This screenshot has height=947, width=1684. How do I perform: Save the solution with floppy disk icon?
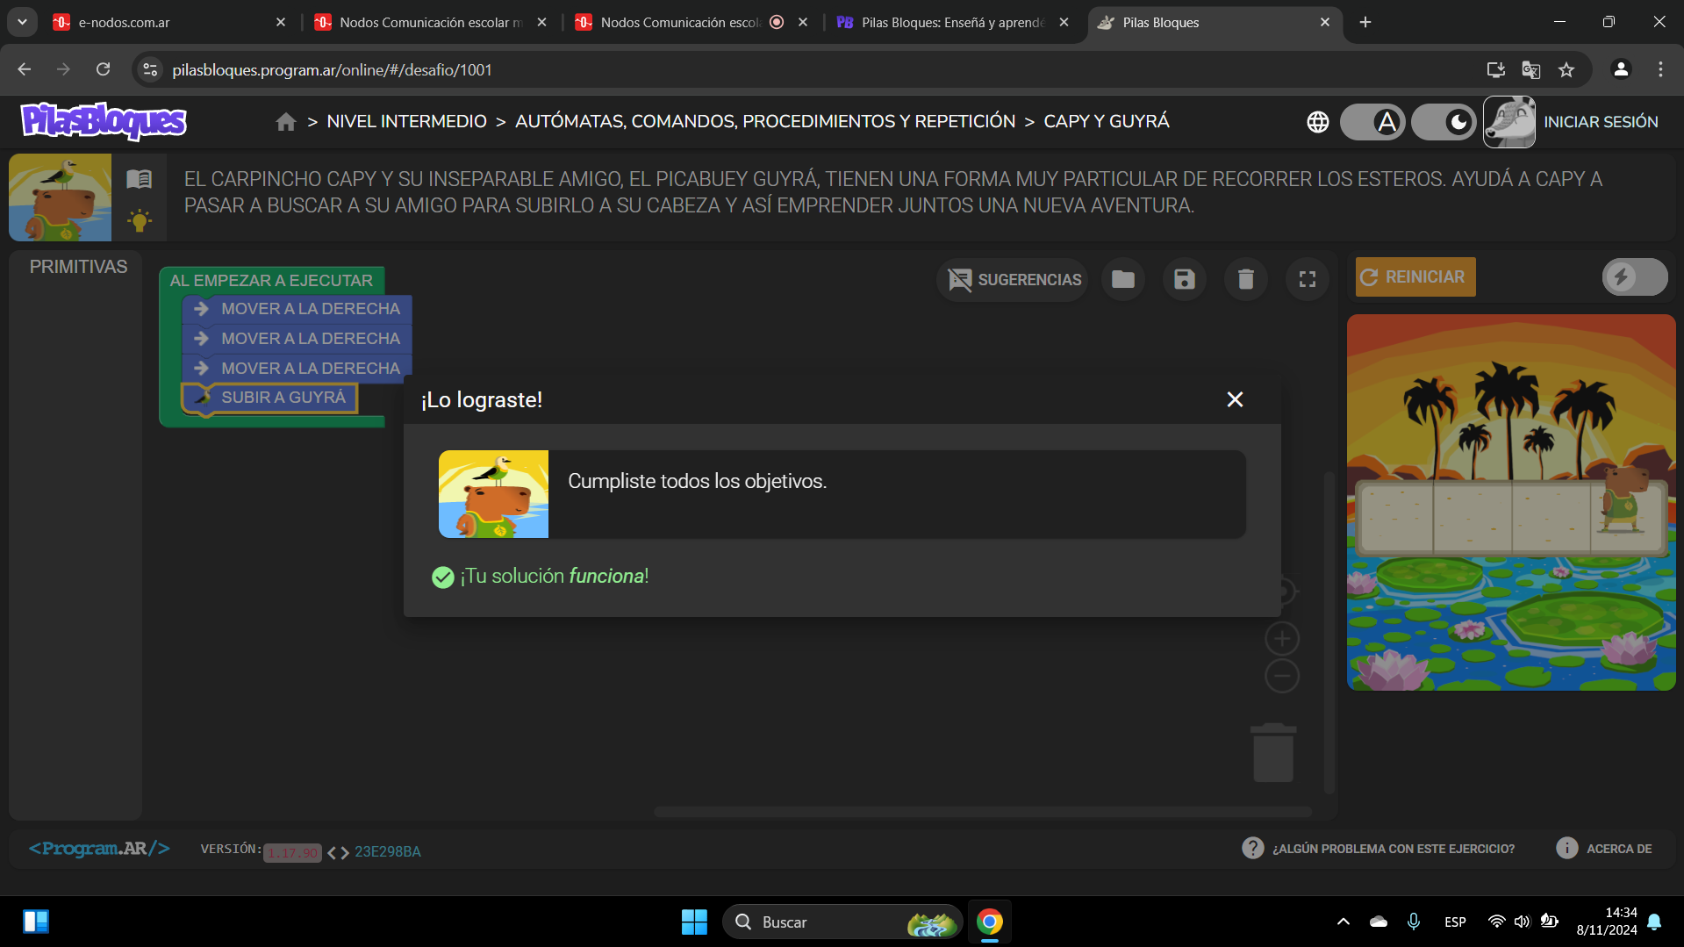pos(1184,279)
